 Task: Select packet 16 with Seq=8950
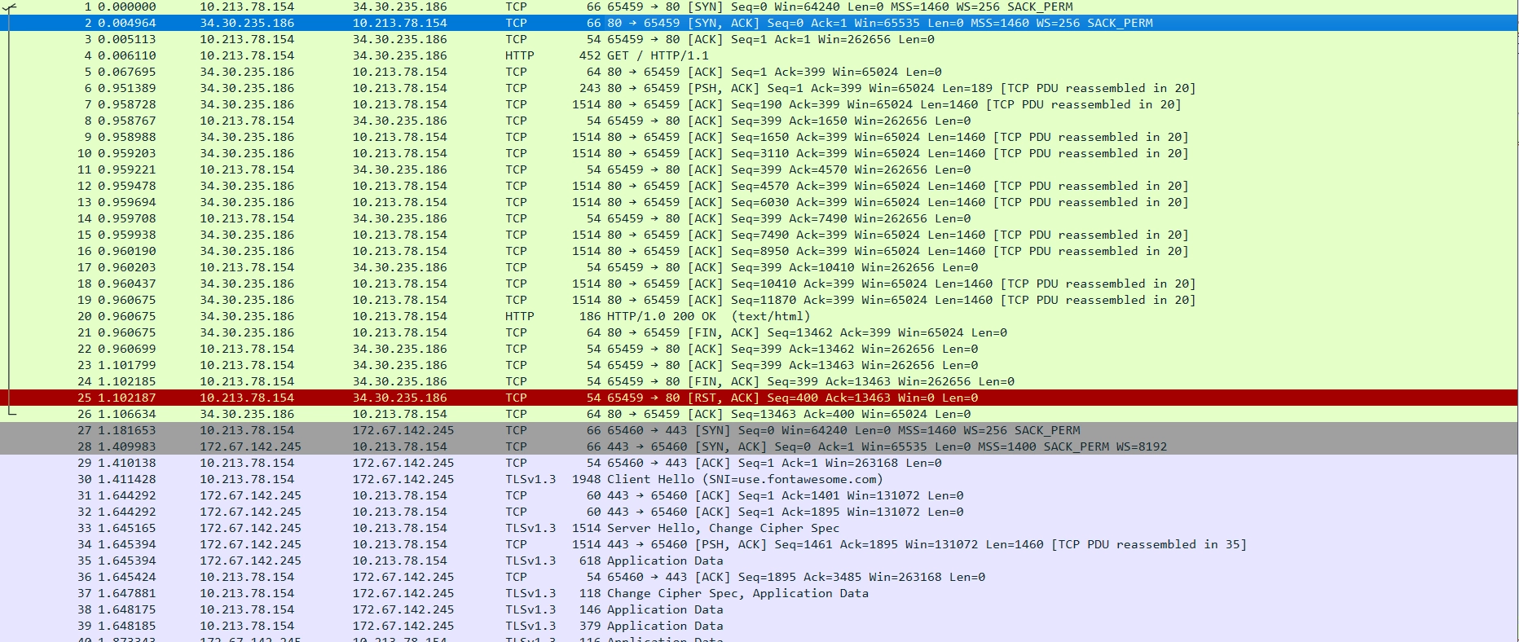pos(759,251)
